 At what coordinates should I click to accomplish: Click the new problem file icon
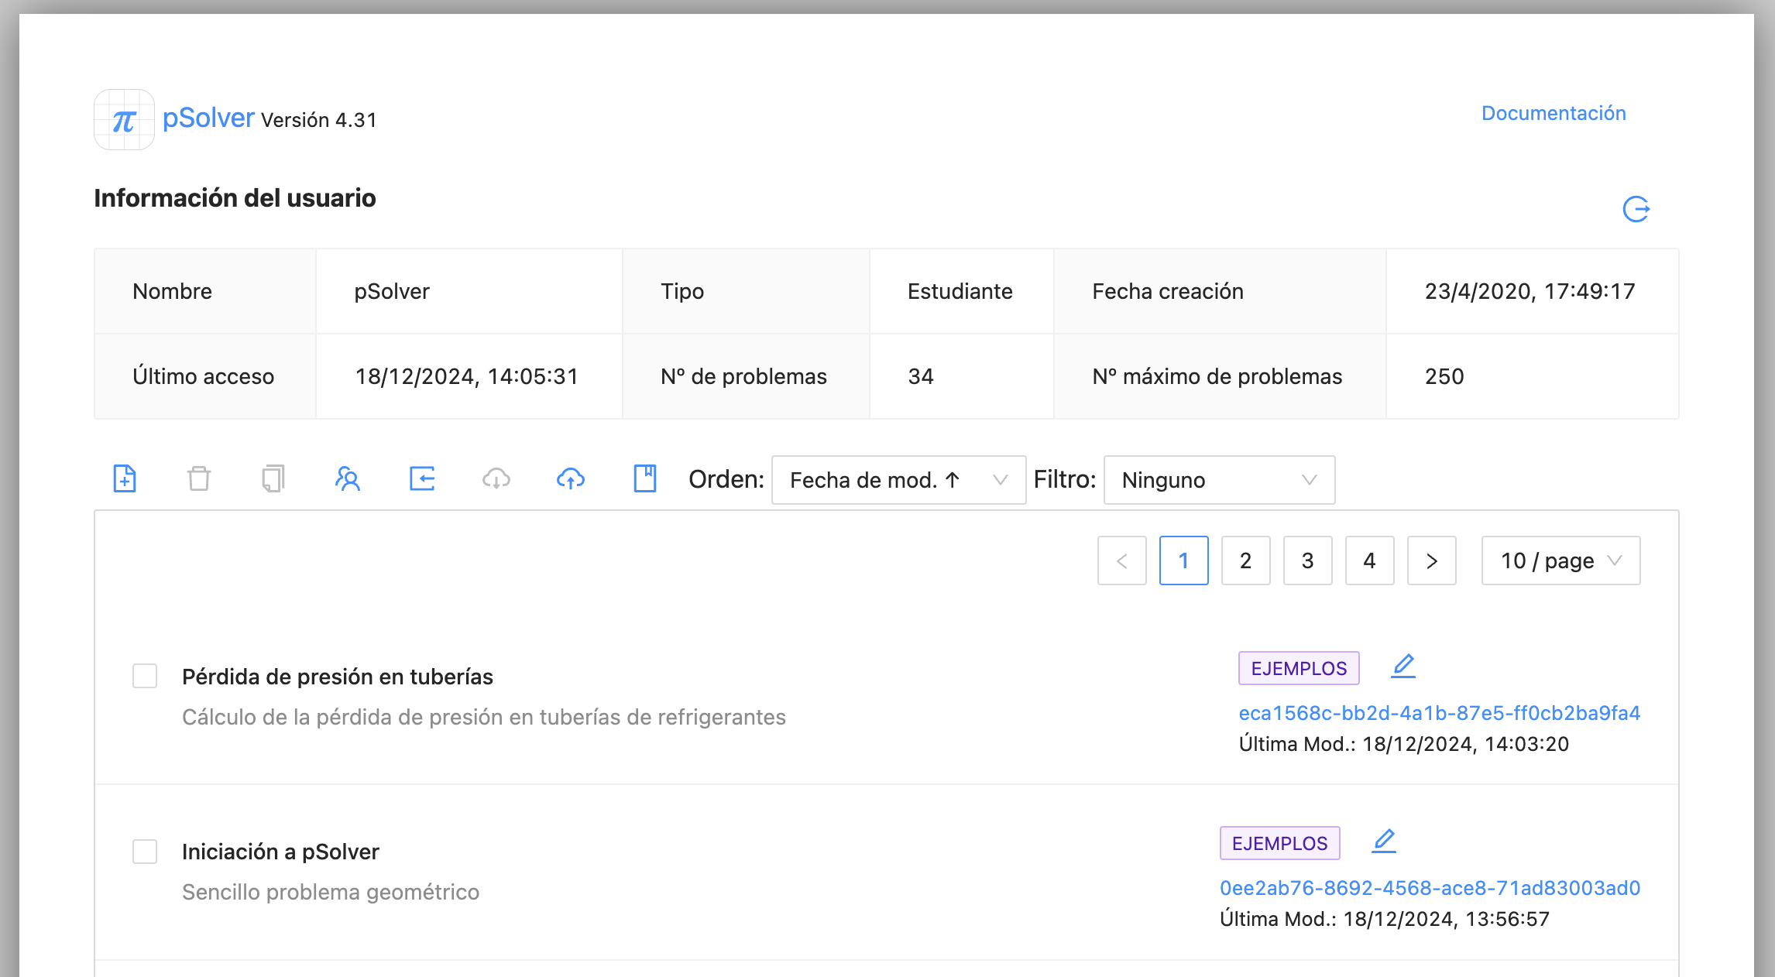pos(125,478)
